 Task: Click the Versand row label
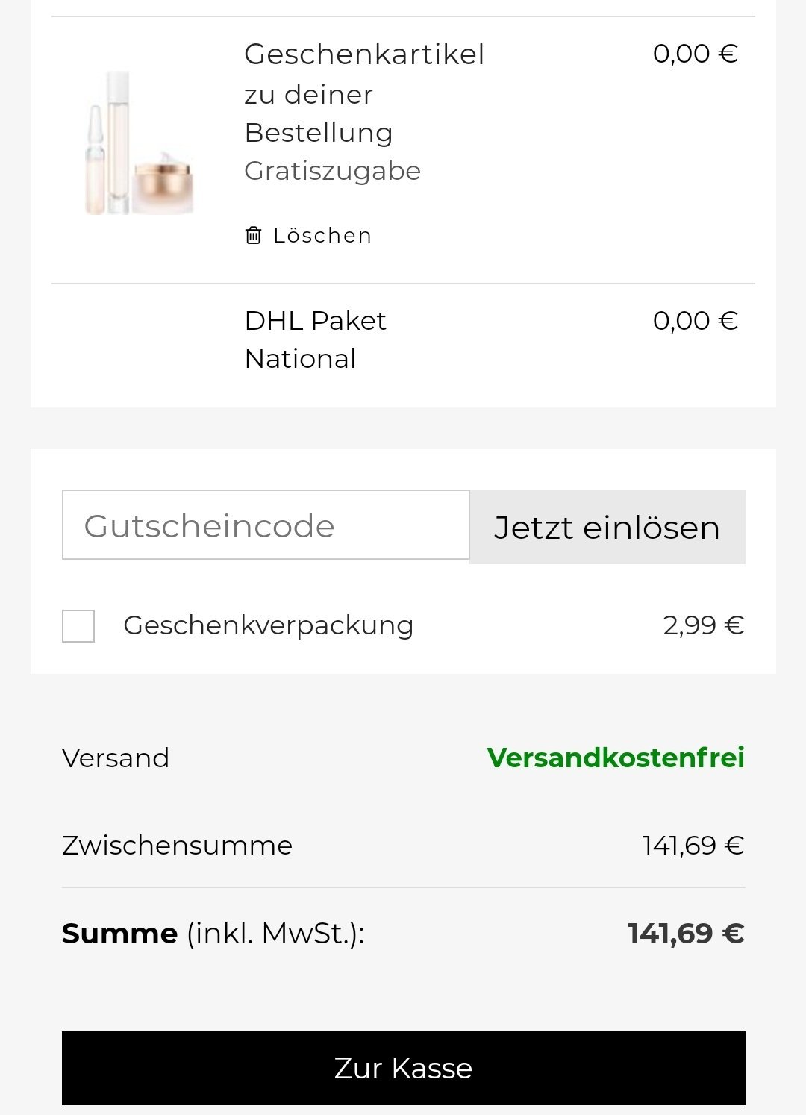pos(116,758)
